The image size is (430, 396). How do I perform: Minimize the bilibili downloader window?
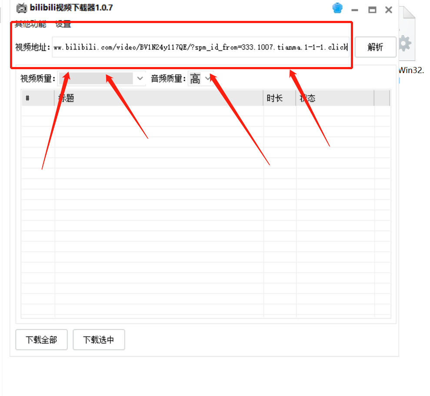click(x=355, y=10)
